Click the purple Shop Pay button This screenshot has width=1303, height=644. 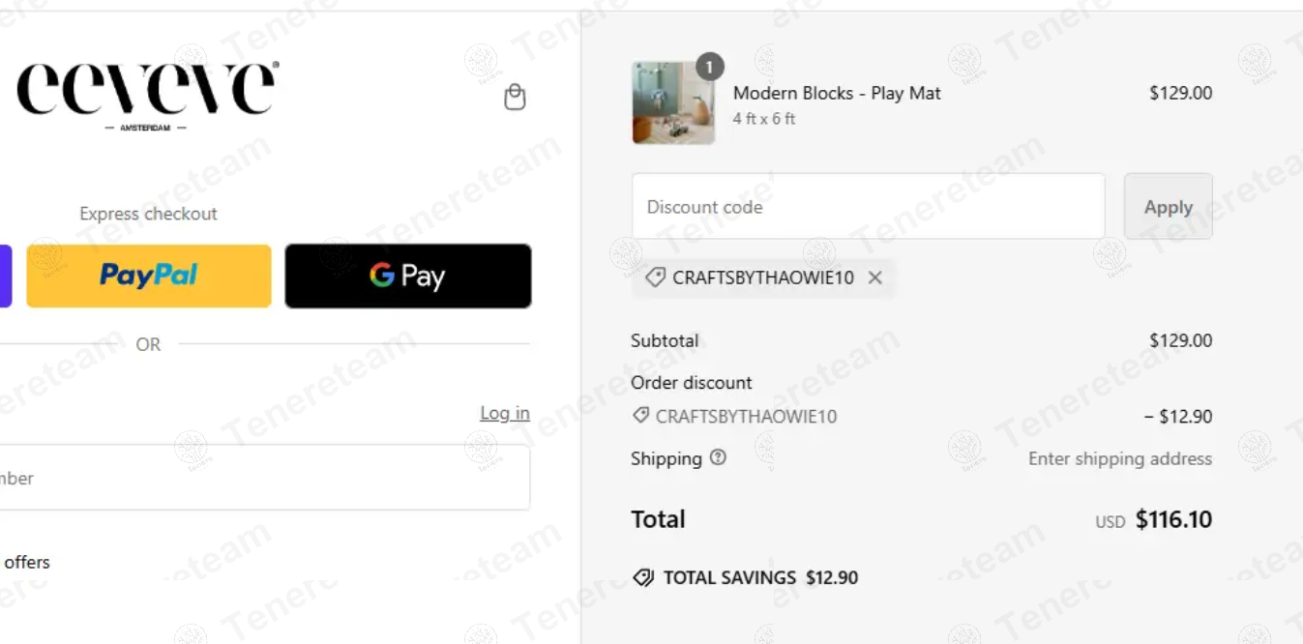[x=5, y=276]
